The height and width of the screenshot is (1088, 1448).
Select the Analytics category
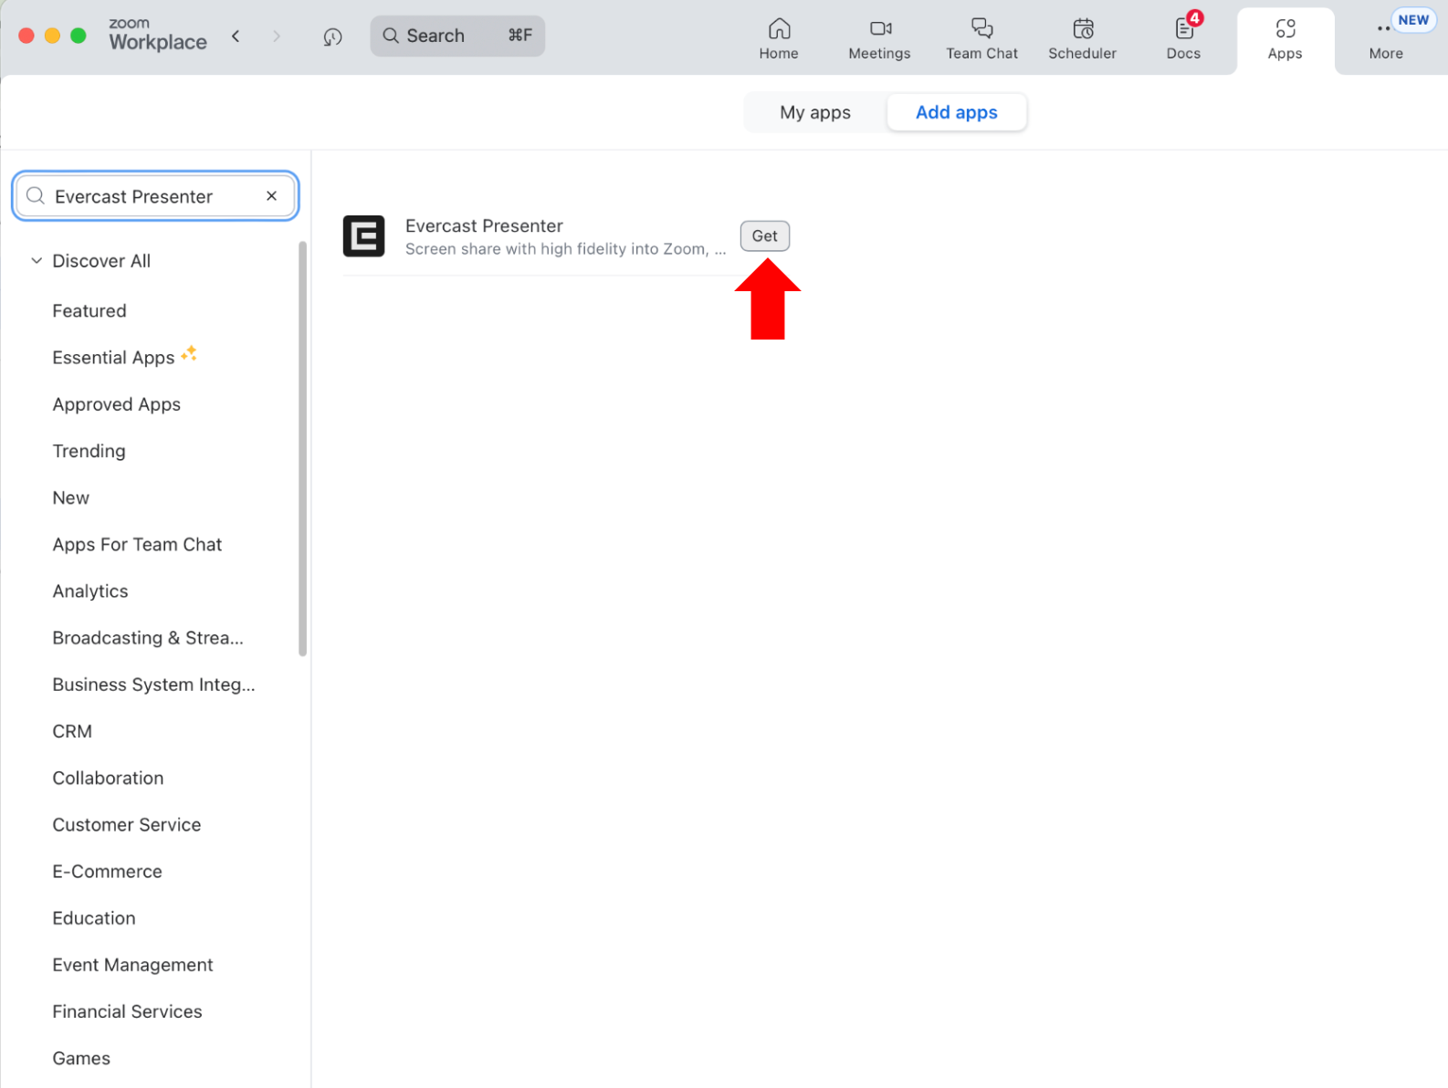coord(90,591)
